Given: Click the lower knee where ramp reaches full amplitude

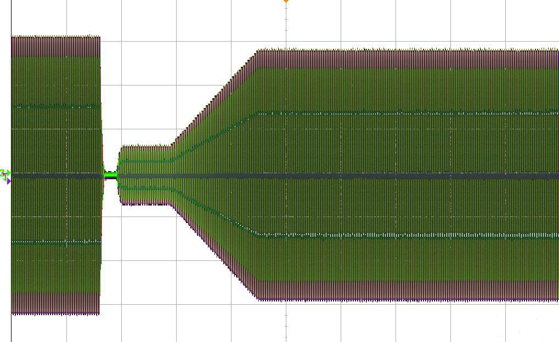Looking at the screenshot, I should 258,299.
